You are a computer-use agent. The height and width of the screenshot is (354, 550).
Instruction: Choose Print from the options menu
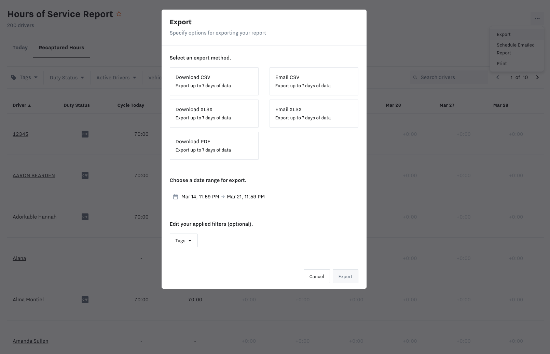coord(502,63)
